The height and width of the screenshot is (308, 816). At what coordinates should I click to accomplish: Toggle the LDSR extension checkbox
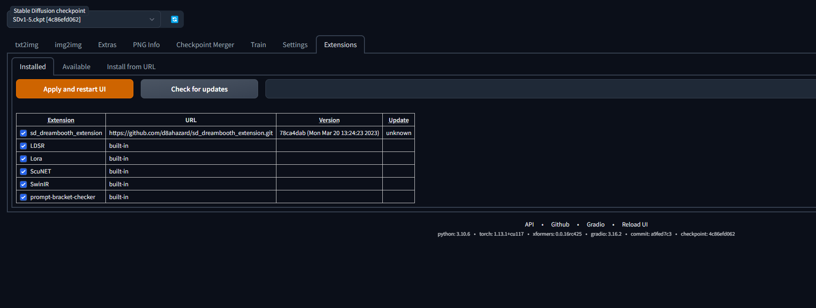coord(23,146)
